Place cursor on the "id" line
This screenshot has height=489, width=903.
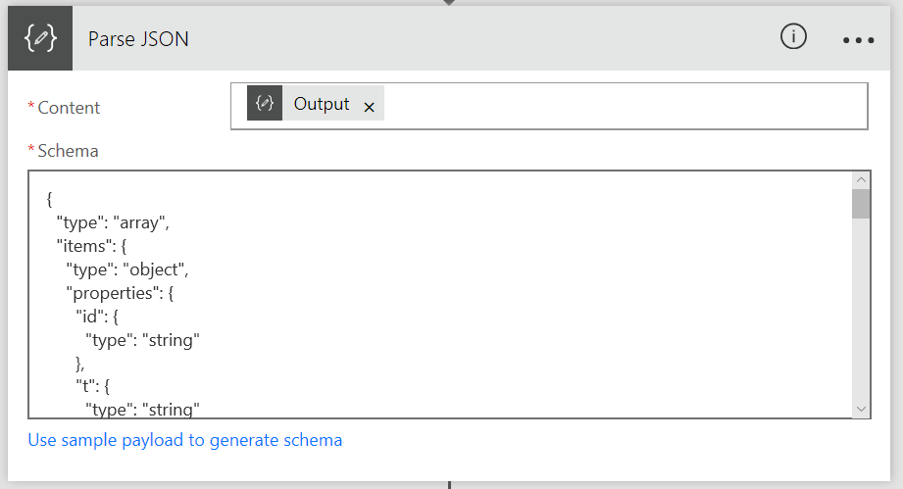97,317
